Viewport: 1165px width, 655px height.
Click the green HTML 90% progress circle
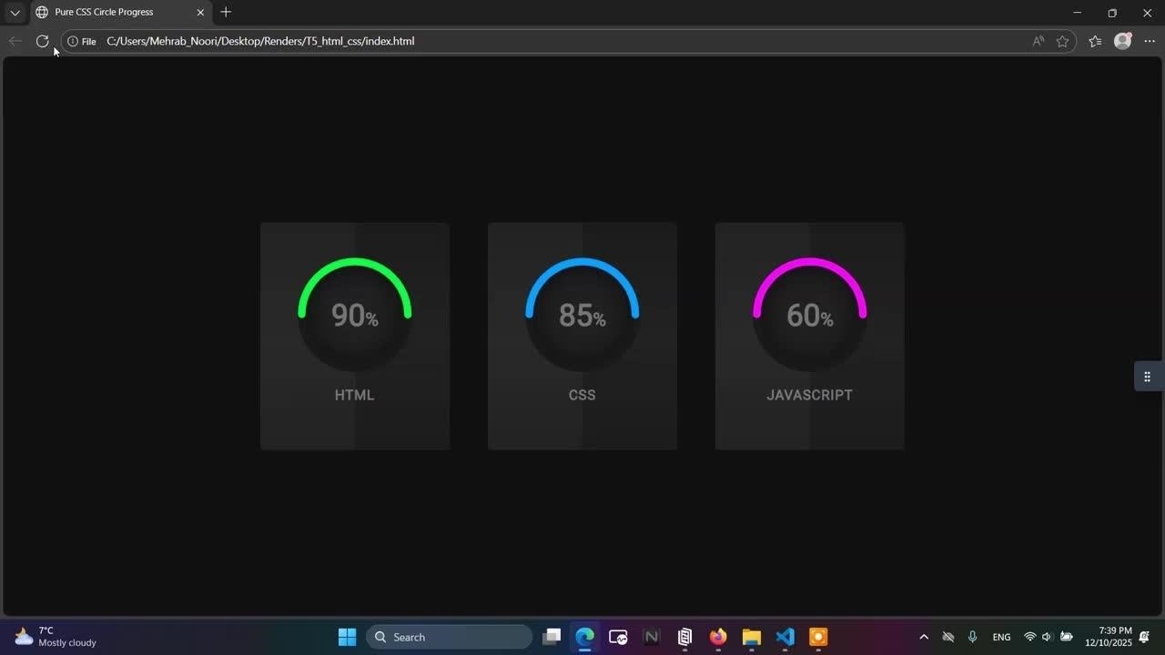tap(355, 315)
